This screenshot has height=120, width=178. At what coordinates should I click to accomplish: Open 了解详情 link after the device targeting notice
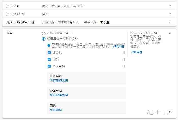[x=118, y=47]
